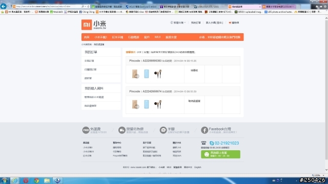This screenshot has height=184, width=328.
Task: Click the Facebook台灣 round icon
Action: click(x=204, y=130)
